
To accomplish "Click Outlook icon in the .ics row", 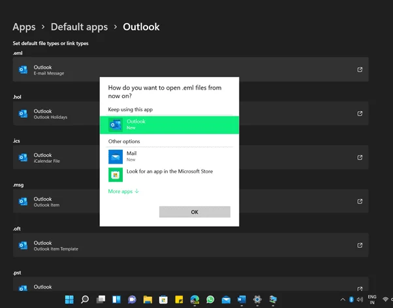I will coord(23,158).
